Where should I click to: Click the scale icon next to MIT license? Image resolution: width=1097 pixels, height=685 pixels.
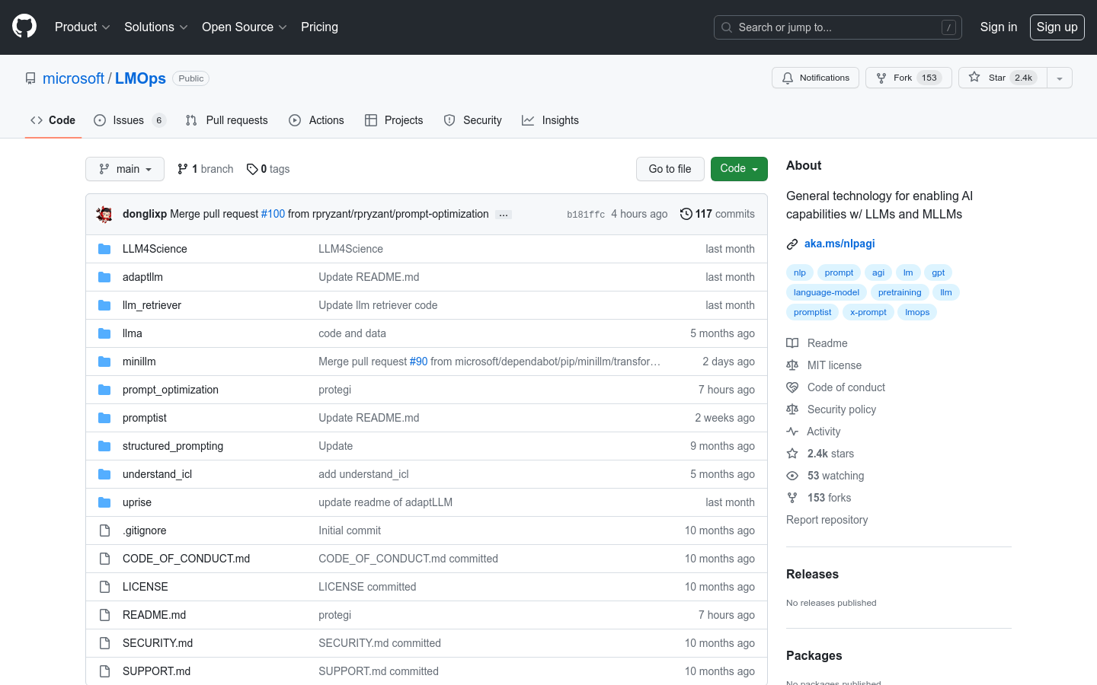click(792, 365)
